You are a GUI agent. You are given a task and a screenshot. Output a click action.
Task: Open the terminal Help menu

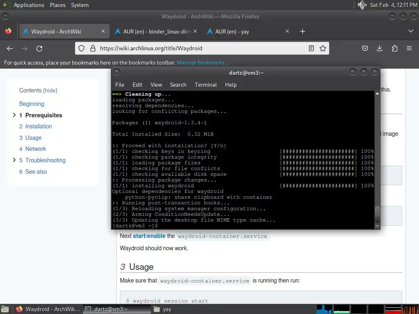pos(231,85)
